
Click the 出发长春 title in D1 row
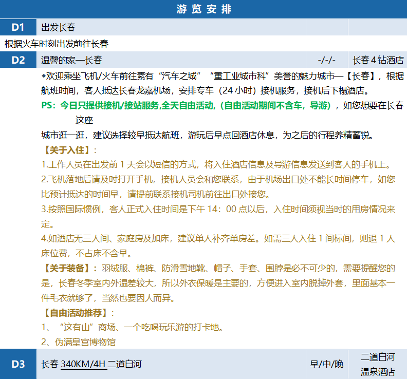point(59,27)
